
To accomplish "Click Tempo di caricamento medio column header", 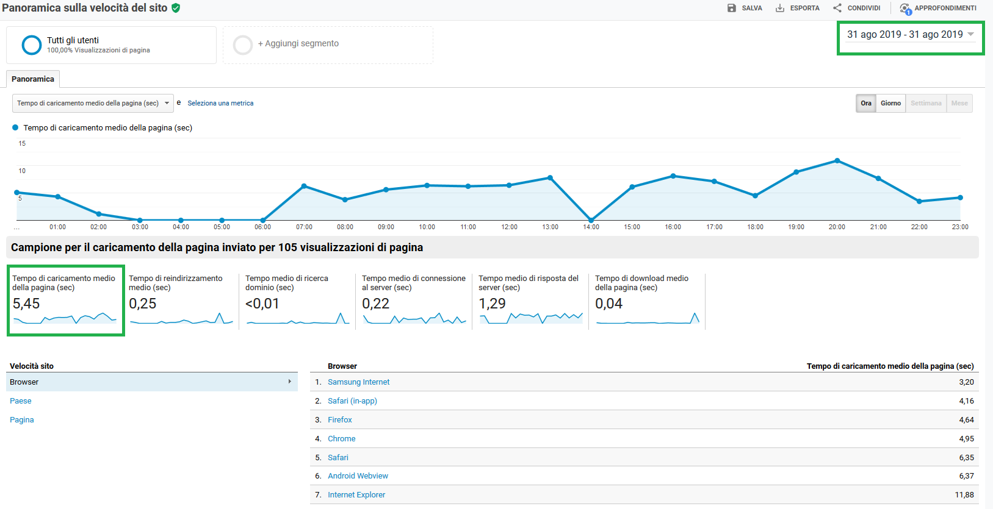I will coord(890,366).
